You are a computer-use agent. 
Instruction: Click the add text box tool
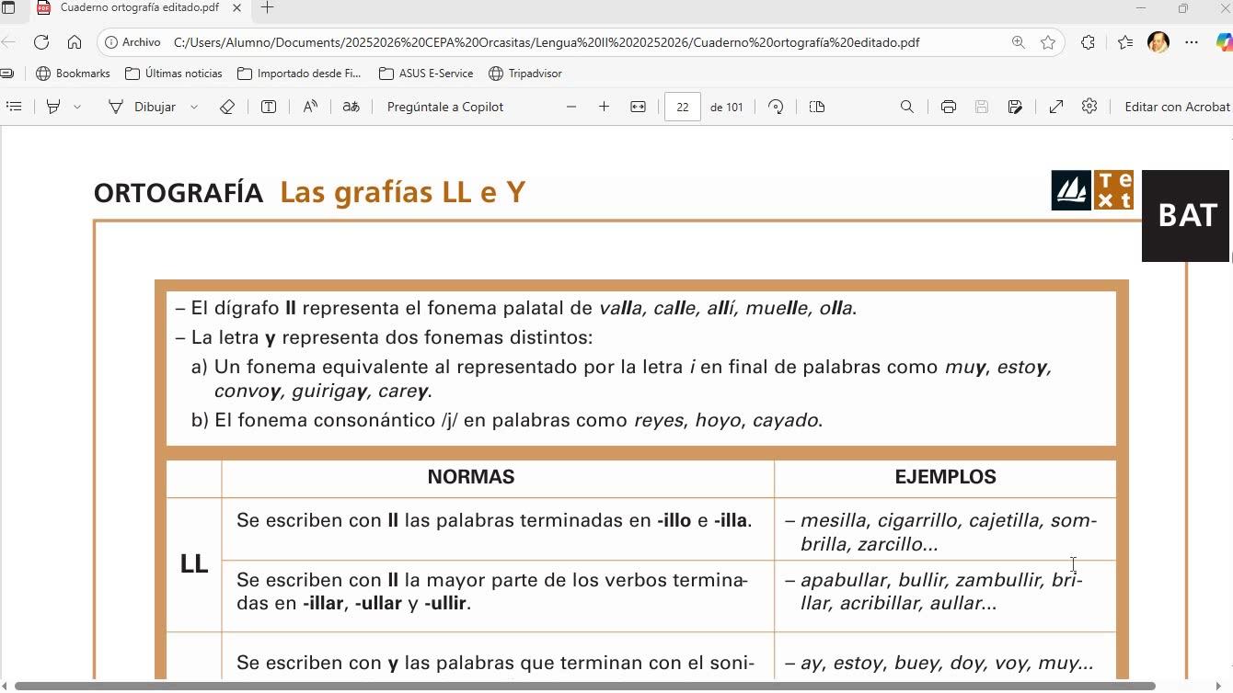269,107
